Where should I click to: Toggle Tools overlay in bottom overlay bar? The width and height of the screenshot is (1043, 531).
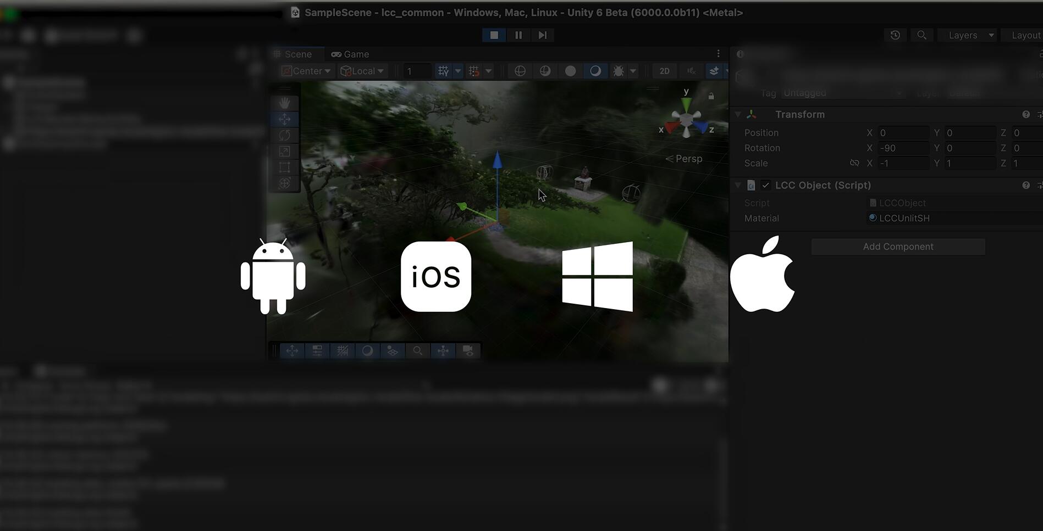point(292,350)
